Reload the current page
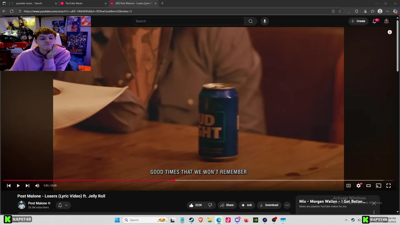This screenshot has width=400, height=225. coord(12,11)
